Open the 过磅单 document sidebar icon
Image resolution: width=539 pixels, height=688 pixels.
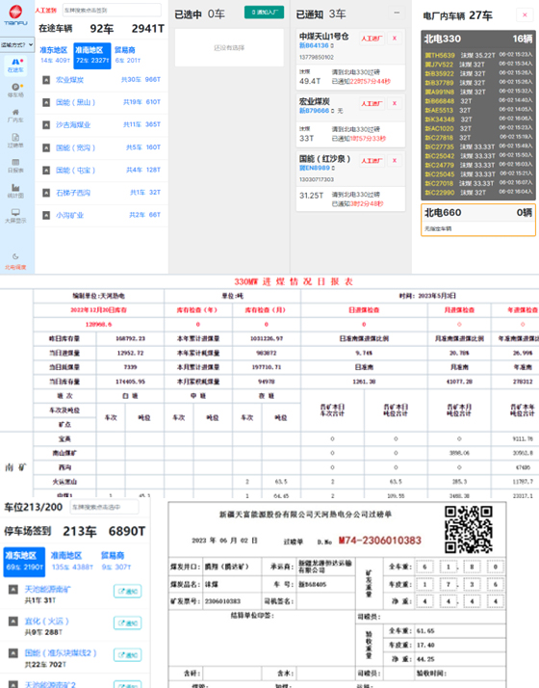pyautogui.click(x=15, y=141)
